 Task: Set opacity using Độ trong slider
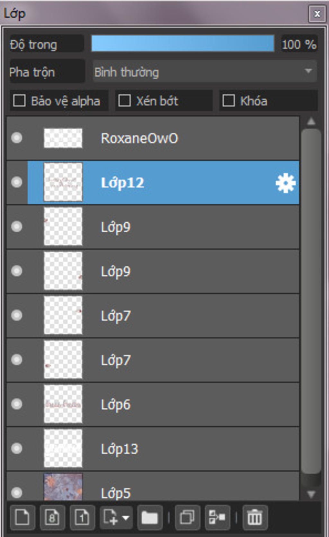coord(183,43)
